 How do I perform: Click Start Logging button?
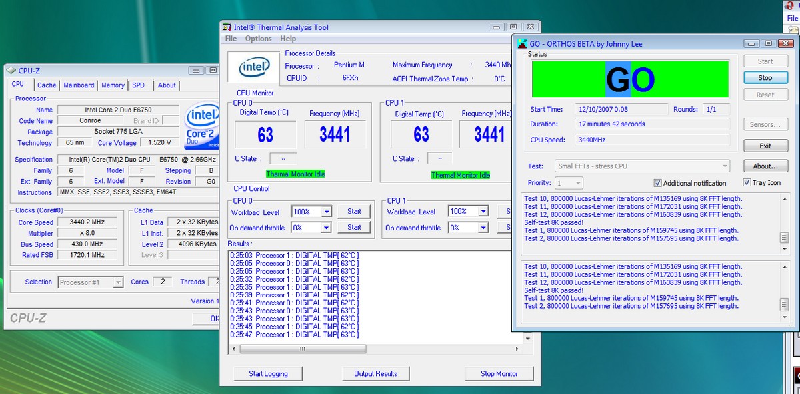[267, 374]
